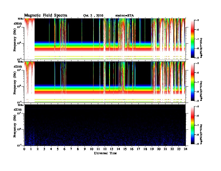Click the Frequency (Hz) label of the dH/dt panel

tap(15, 41)
